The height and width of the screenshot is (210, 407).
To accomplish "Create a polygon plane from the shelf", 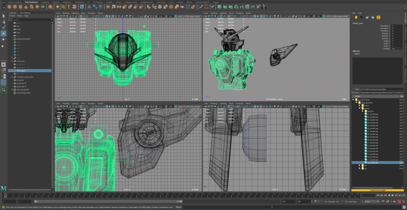I will (x=37, y=6).
